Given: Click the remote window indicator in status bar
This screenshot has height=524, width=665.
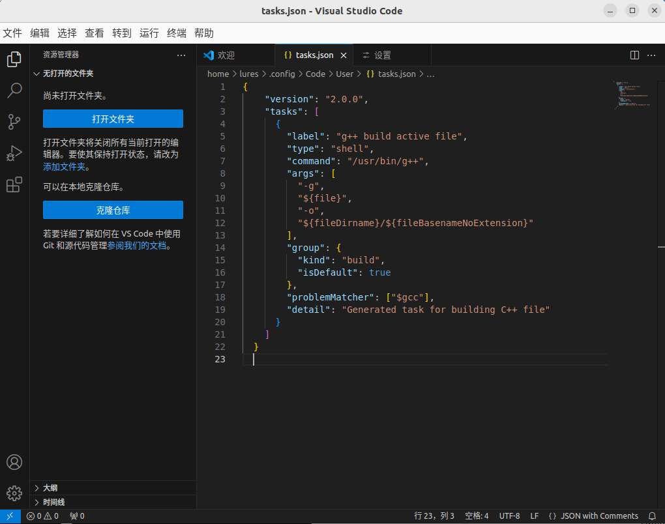Looking at the screenshot, I should [10, 516].
